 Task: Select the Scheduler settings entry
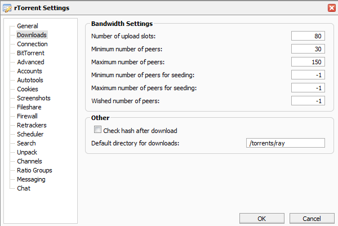(x=30, y=134)
